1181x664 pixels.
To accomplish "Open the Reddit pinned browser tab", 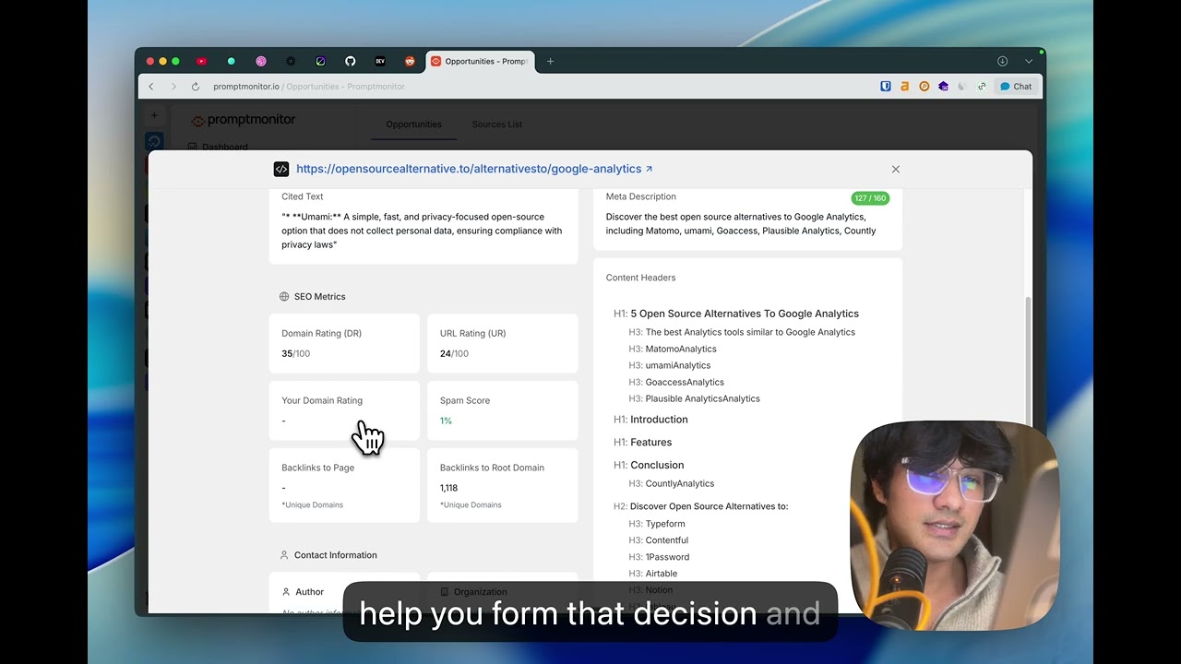I will pos(410,61).
